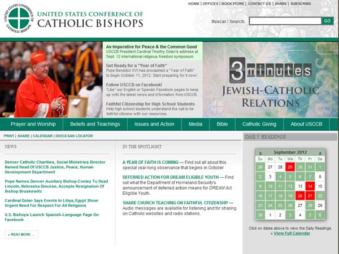Image resolution: width=339 pixels, height=254 pixels.
Task: Open Prayer and Worship menu
Action: (x=33, y=124)
